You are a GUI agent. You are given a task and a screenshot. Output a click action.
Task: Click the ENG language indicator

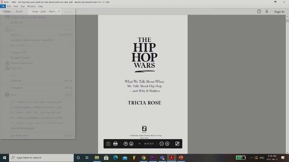262,157
